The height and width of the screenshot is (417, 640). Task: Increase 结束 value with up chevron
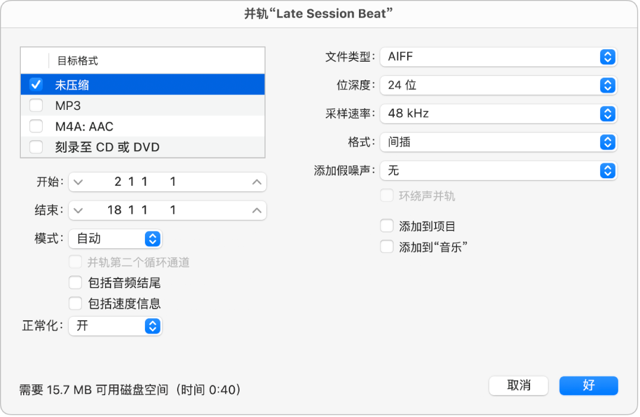pos(256,210)
